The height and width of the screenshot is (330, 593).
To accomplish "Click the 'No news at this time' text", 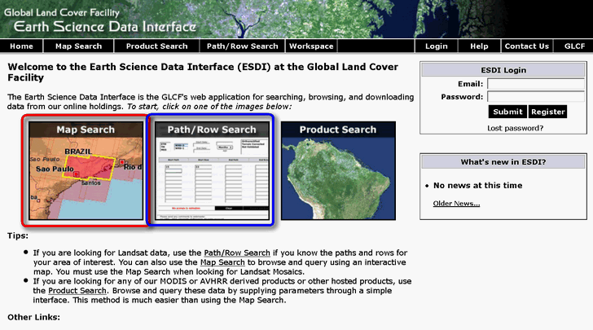I will [477, 186].
